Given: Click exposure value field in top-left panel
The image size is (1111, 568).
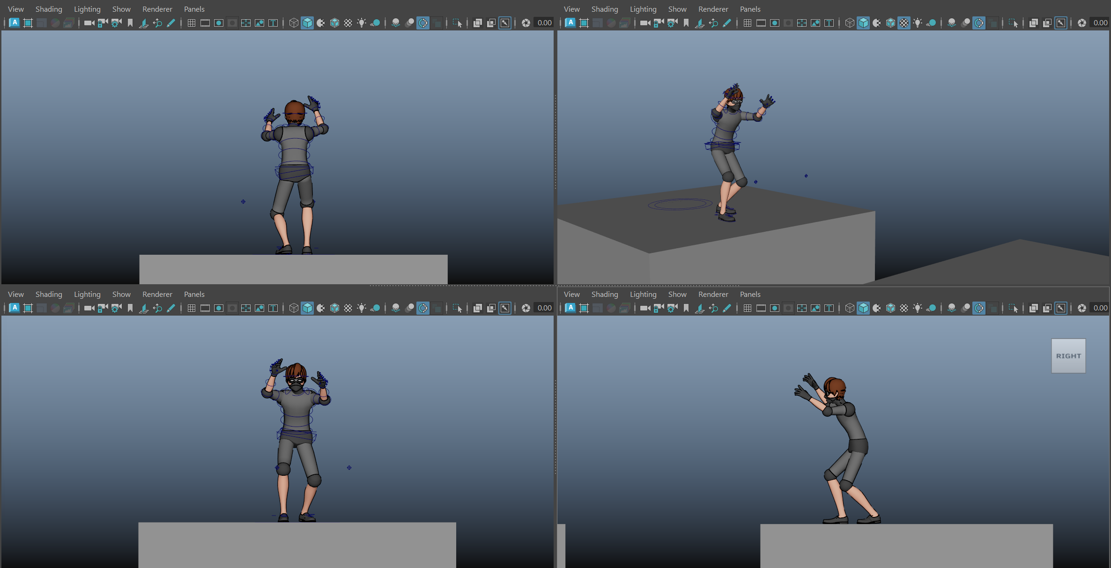Looking at the screenshot, I should 544,23.
